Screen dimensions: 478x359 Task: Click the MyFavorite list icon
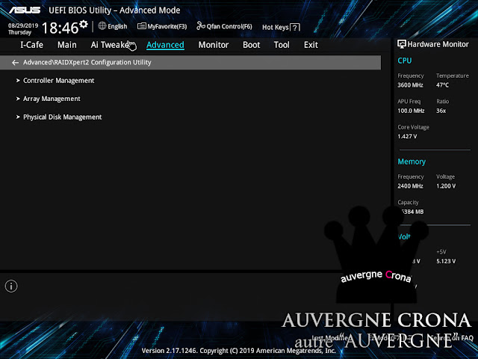141,26
